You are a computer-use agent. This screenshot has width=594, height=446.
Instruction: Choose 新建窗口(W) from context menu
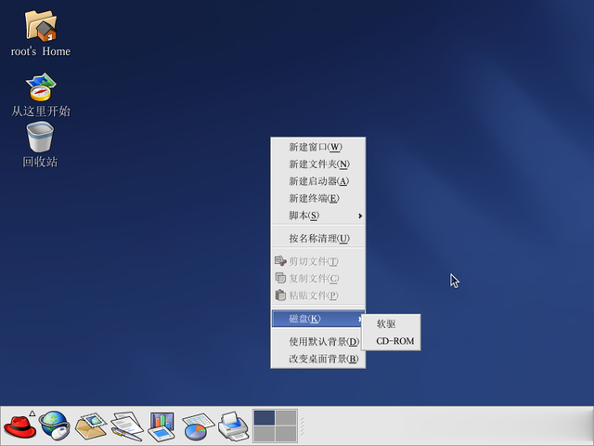pyautogui.click(x=318, y=147)
